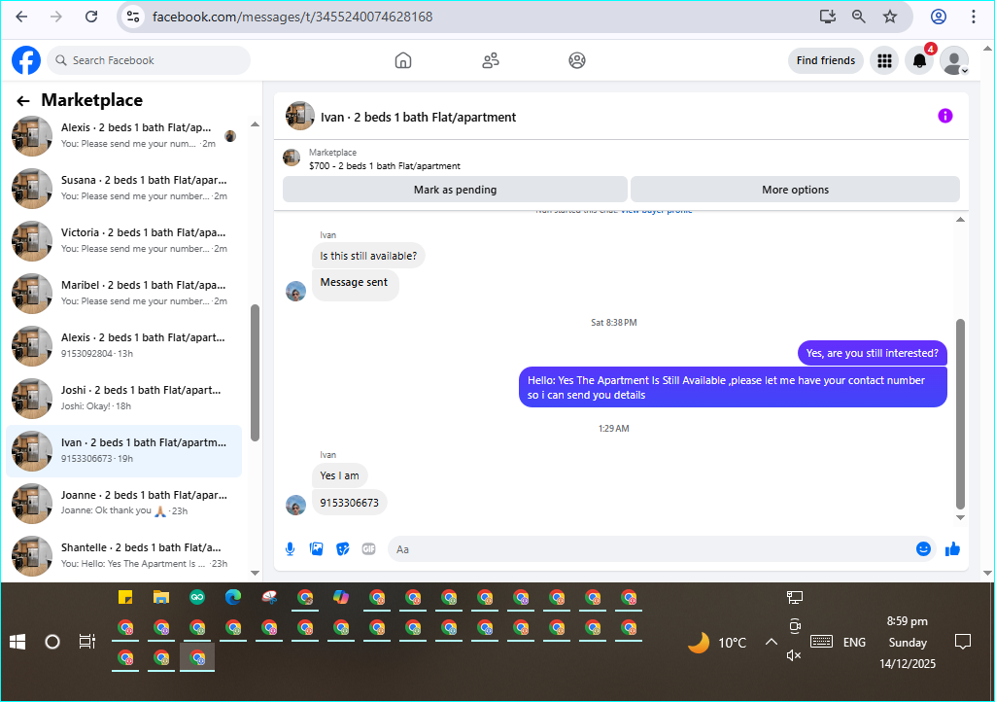Screen dimensions: 995x702
Task: Click conversation list scroll-down arrow
Action: tap(256, 573)
